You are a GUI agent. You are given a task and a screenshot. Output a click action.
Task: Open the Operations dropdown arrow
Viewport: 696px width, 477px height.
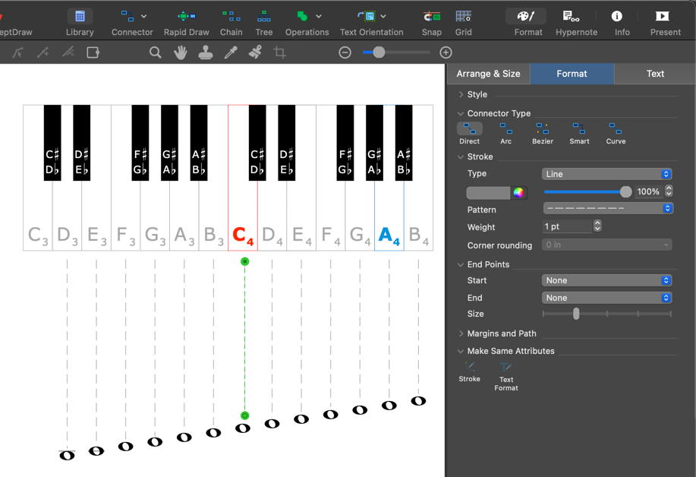click(319, 17)
